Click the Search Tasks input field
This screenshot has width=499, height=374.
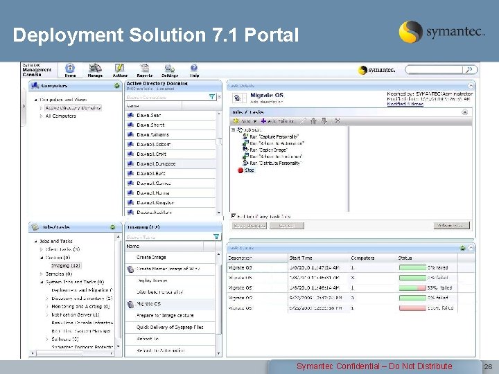pos(169,237)
